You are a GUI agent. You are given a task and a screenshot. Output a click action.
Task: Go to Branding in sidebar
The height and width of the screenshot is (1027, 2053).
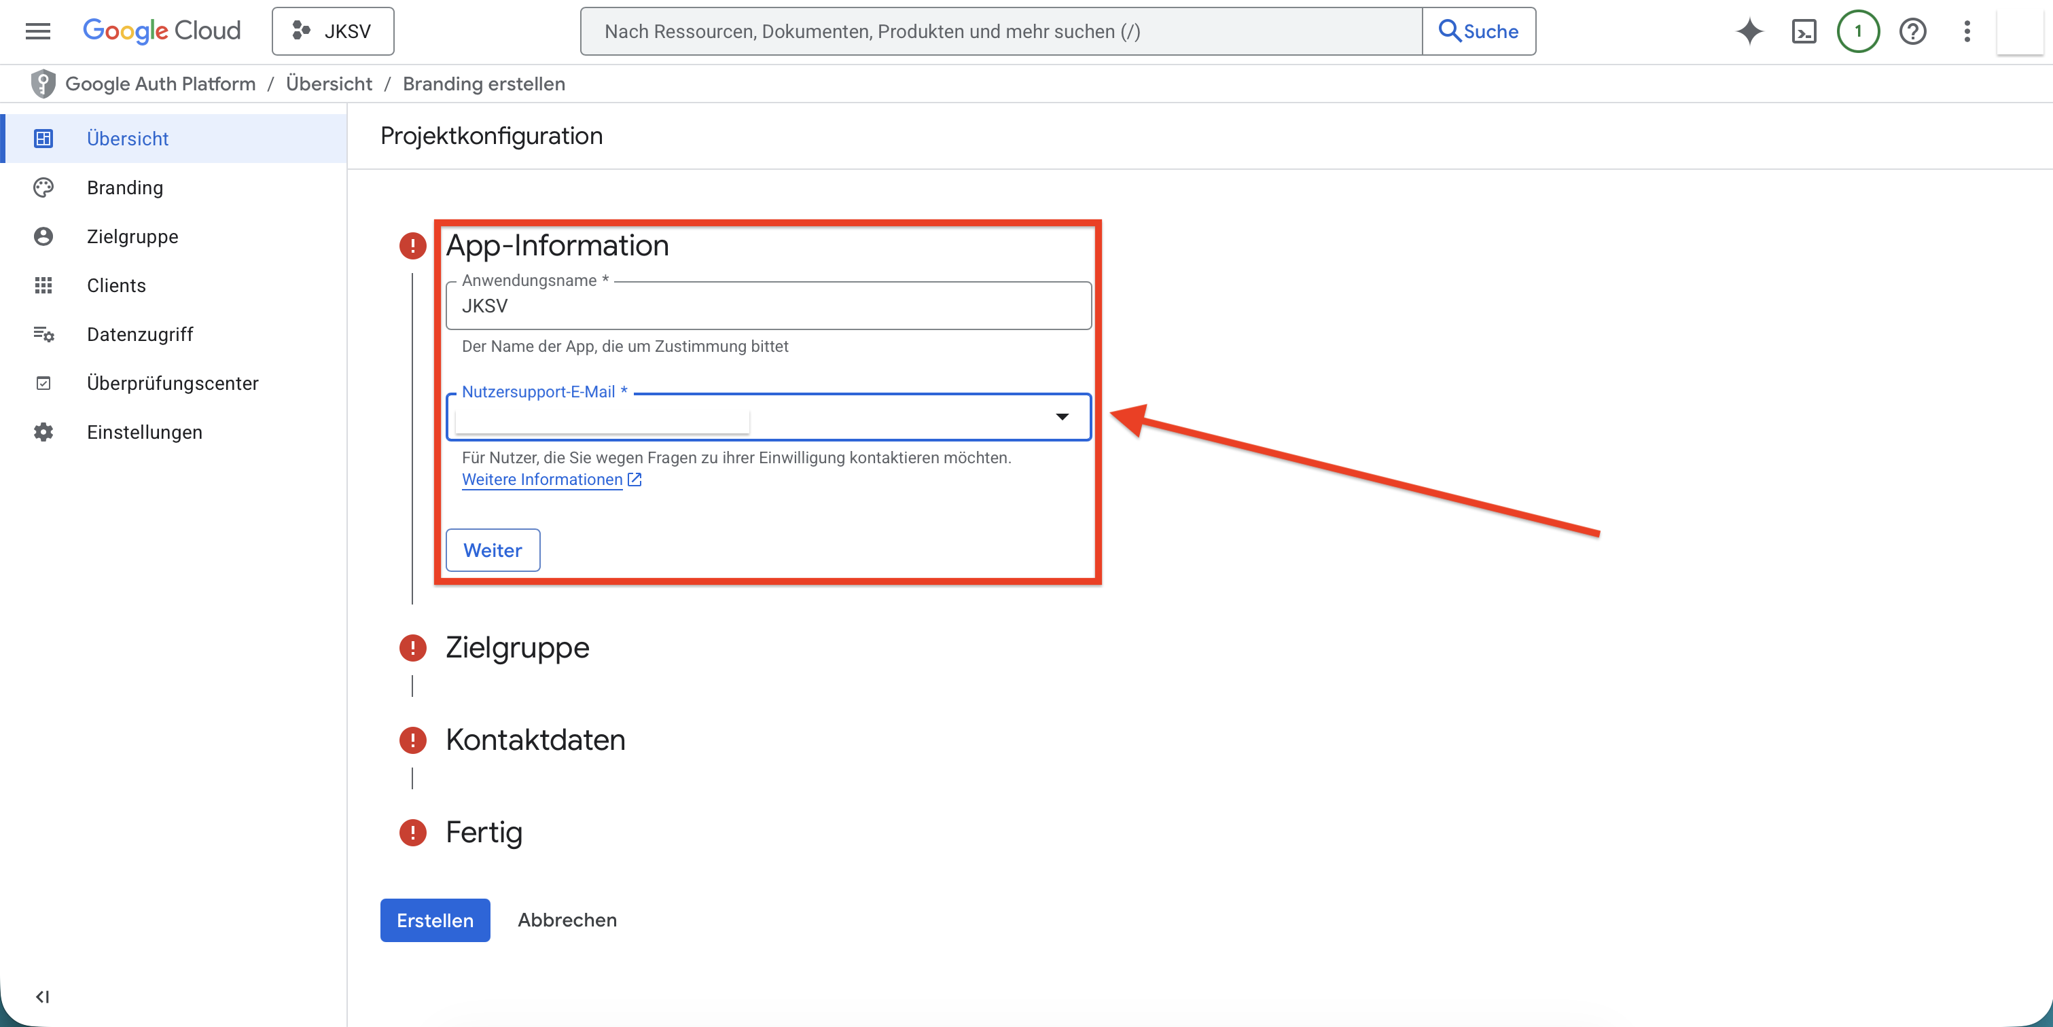(125, 187)
